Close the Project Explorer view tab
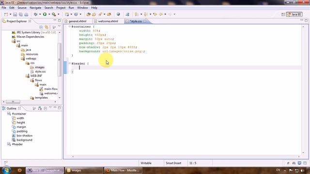Screen dimensions: 310x174 tap(30, 21)
